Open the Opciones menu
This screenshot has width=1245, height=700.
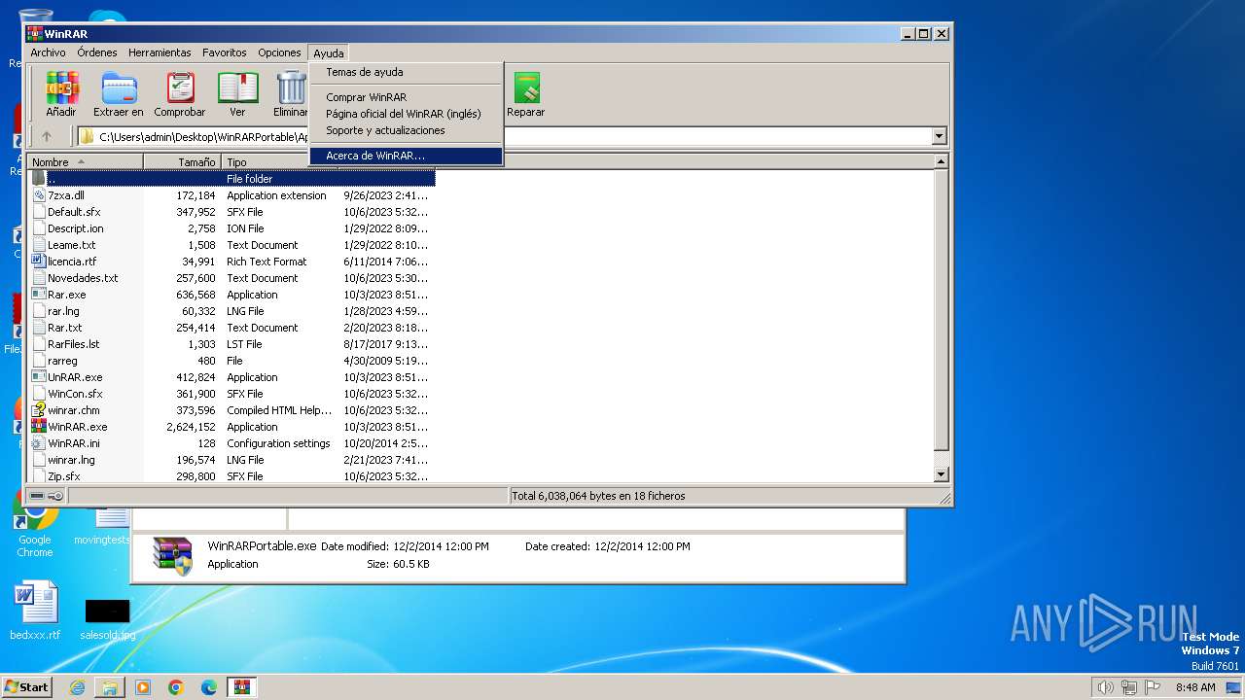pyautogui.click(x=279, y=52)
